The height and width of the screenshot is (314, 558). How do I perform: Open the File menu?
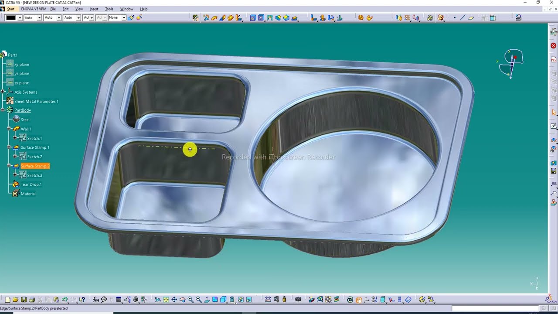pyautogui.click(x=53, y=9)
